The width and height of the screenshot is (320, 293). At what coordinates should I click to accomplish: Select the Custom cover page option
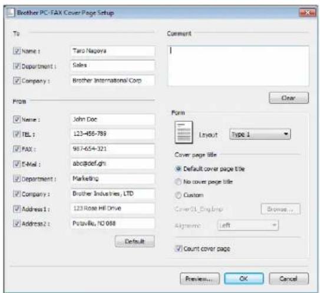tap(178, 195)
